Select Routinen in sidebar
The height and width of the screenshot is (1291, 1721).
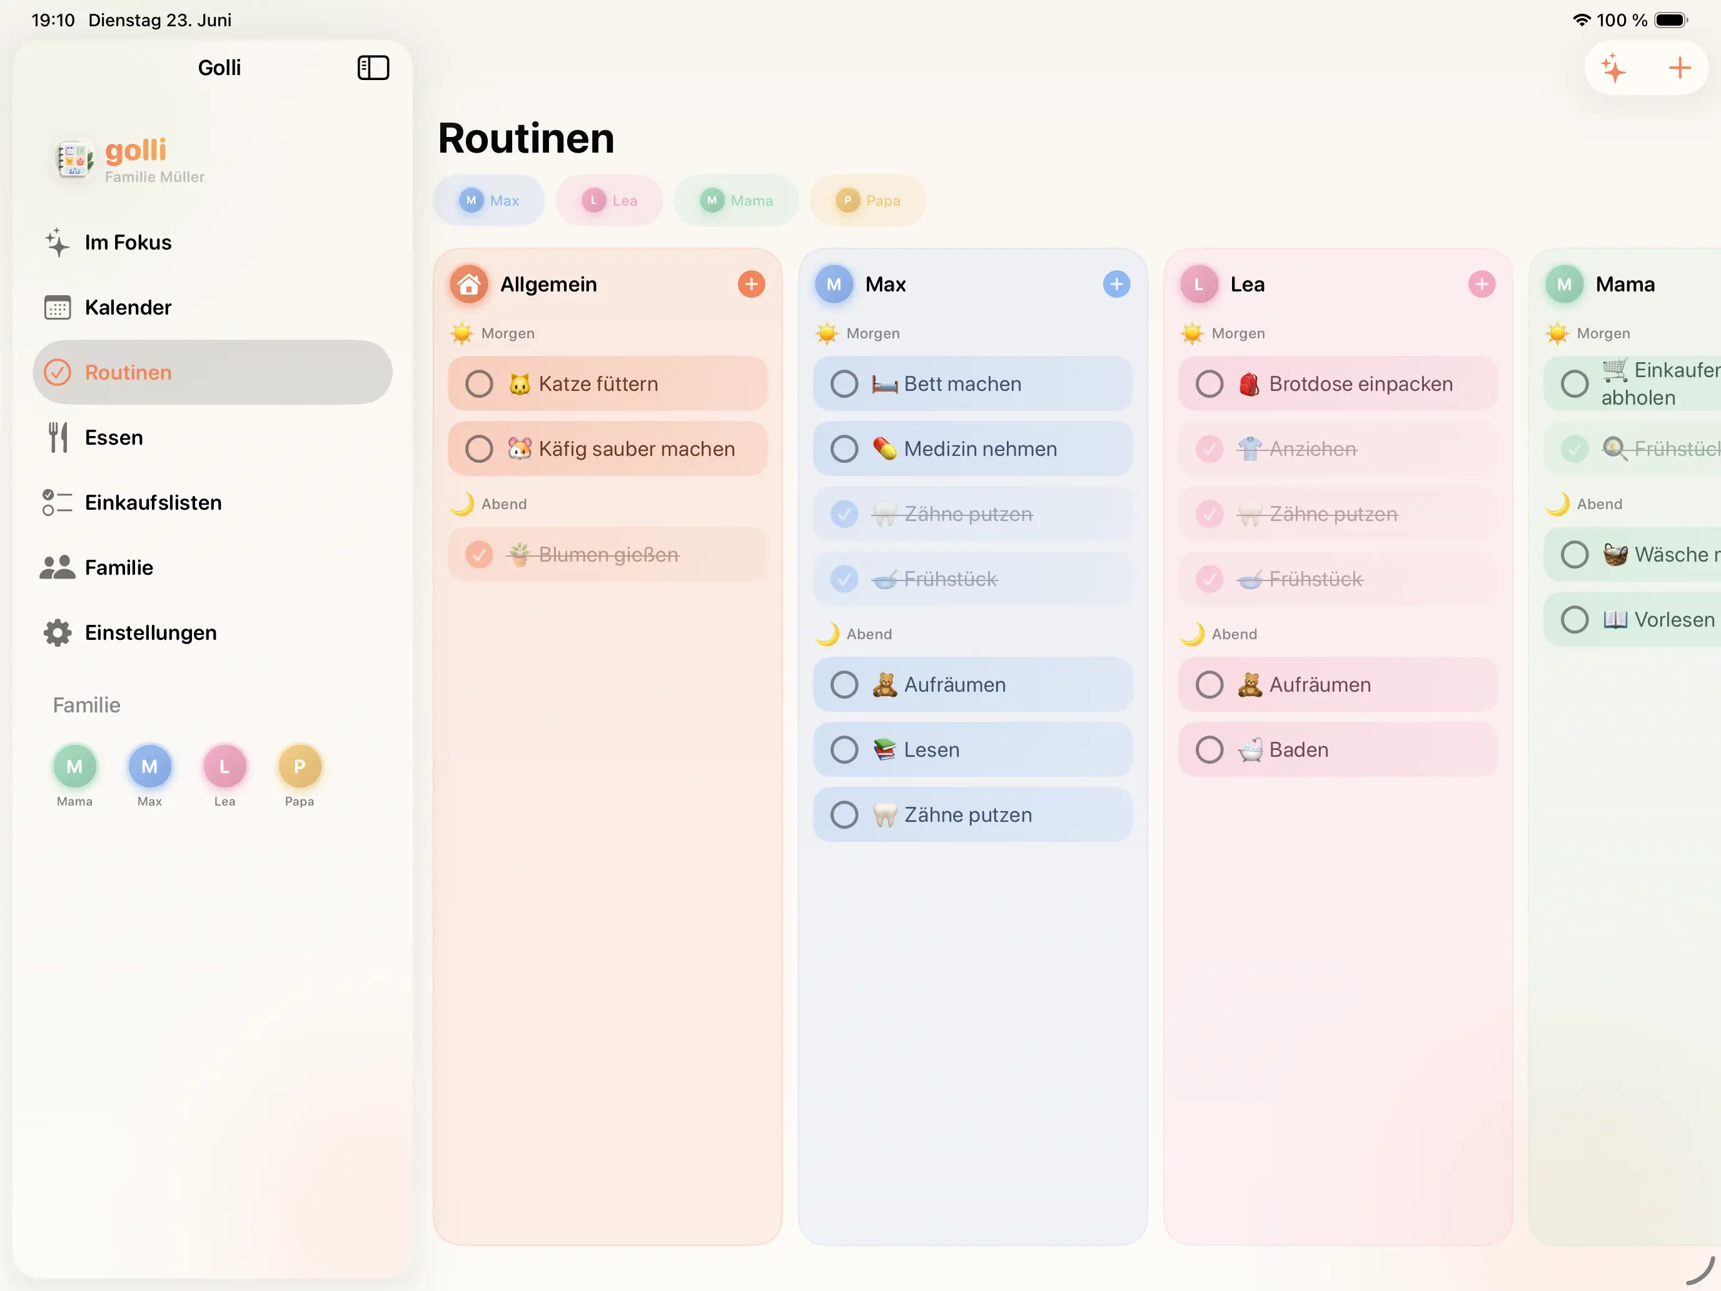tap(211, 373)
